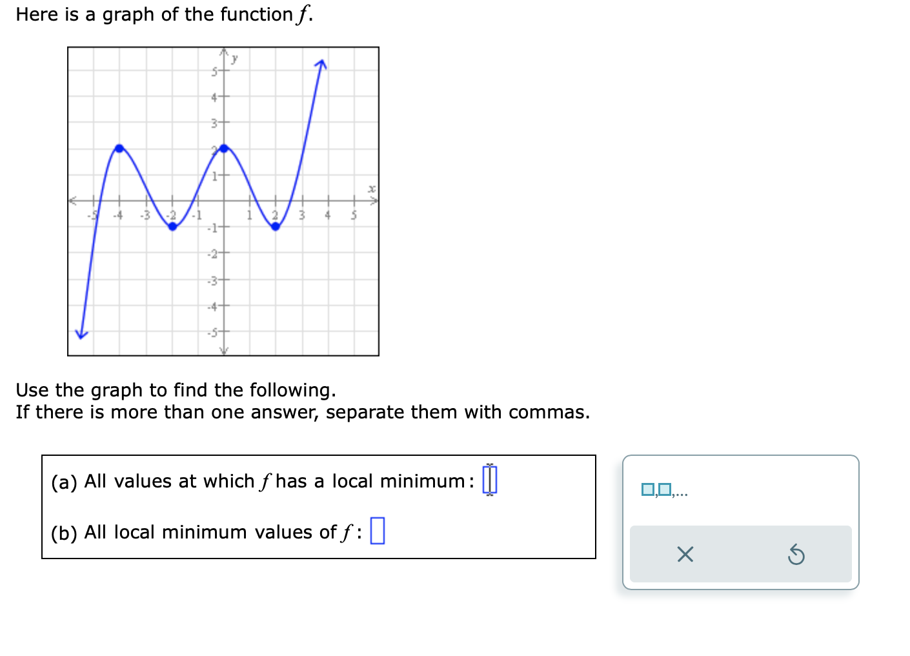Click the origin of the coordinate grid
Viewport: 910px width, 656px height.
pyautogui.click(x=223, y=200)
